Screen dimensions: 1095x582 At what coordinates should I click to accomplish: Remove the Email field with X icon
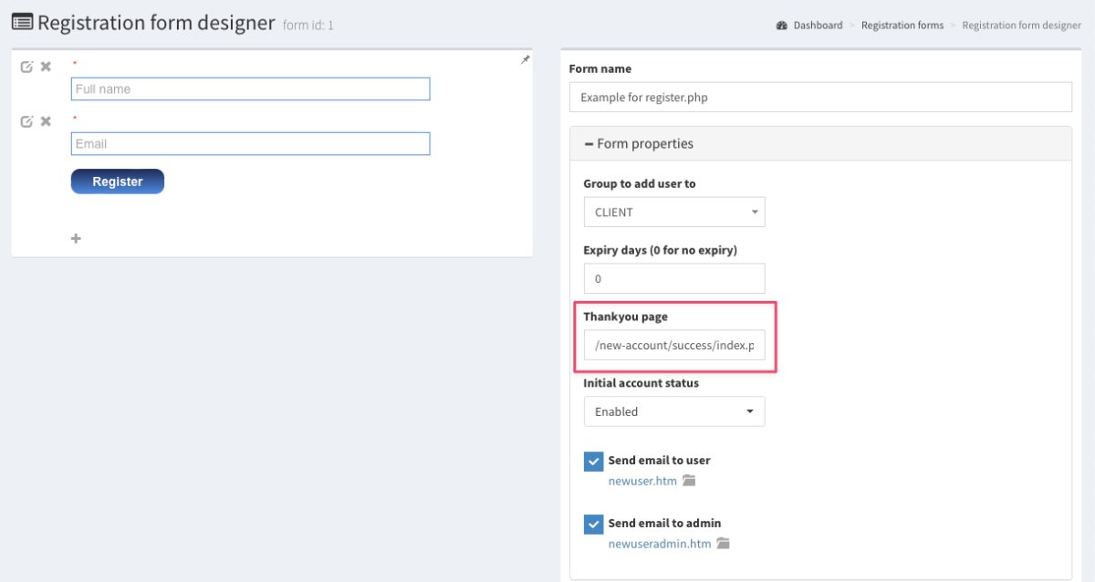point(46,121)
